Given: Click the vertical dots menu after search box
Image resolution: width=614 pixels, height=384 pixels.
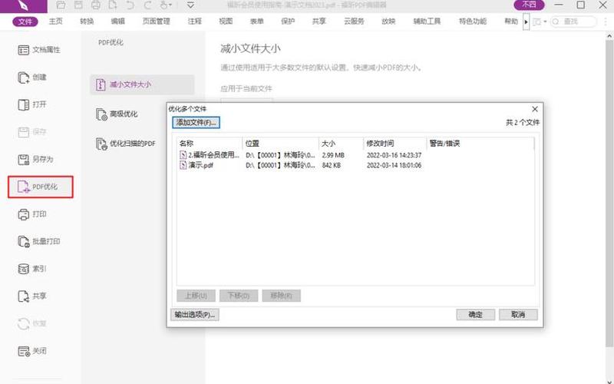Looking at the screenshot, I should [606, 22].
